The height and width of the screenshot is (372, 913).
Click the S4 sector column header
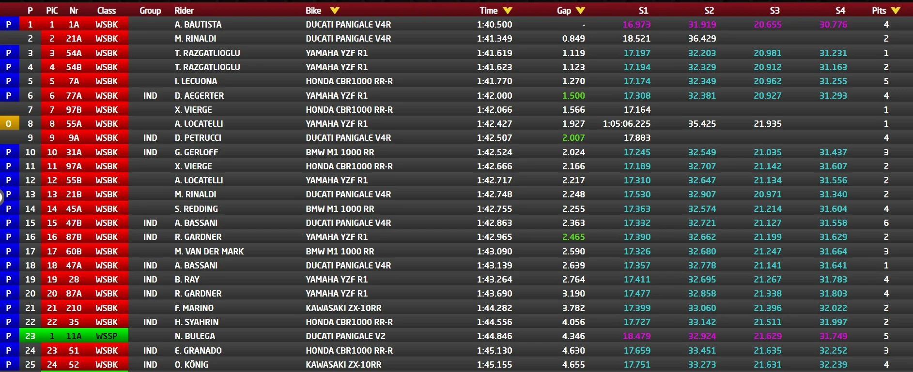840,11
